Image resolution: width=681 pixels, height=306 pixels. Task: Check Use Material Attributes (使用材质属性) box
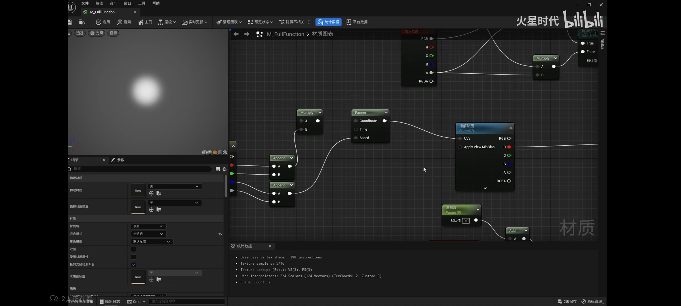[133, 257]
